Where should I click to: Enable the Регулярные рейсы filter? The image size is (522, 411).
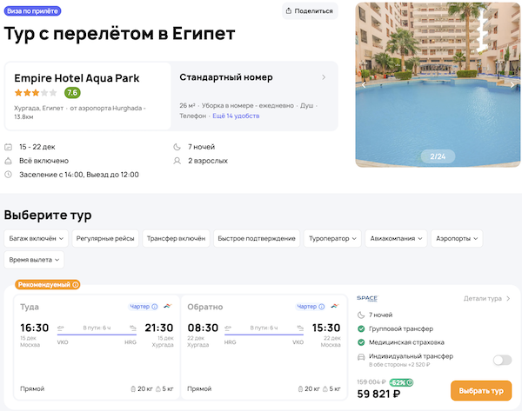105,238
